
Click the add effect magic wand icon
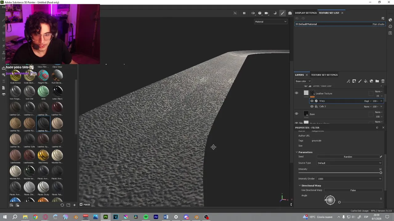click(348, 81)
